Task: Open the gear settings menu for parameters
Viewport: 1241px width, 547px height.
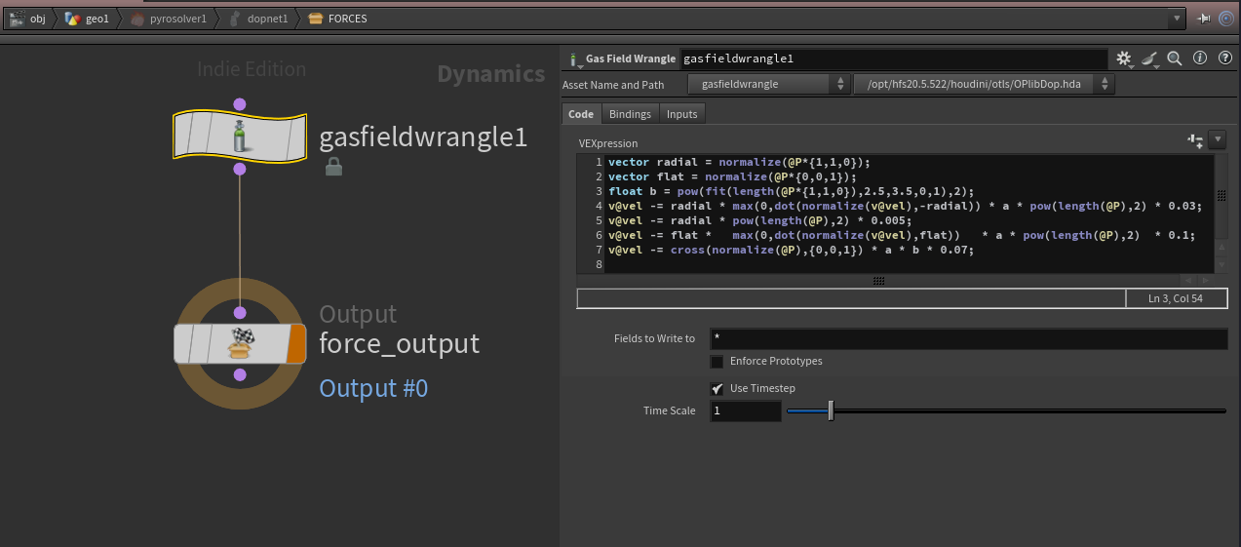Action: tap(1124, 59)
